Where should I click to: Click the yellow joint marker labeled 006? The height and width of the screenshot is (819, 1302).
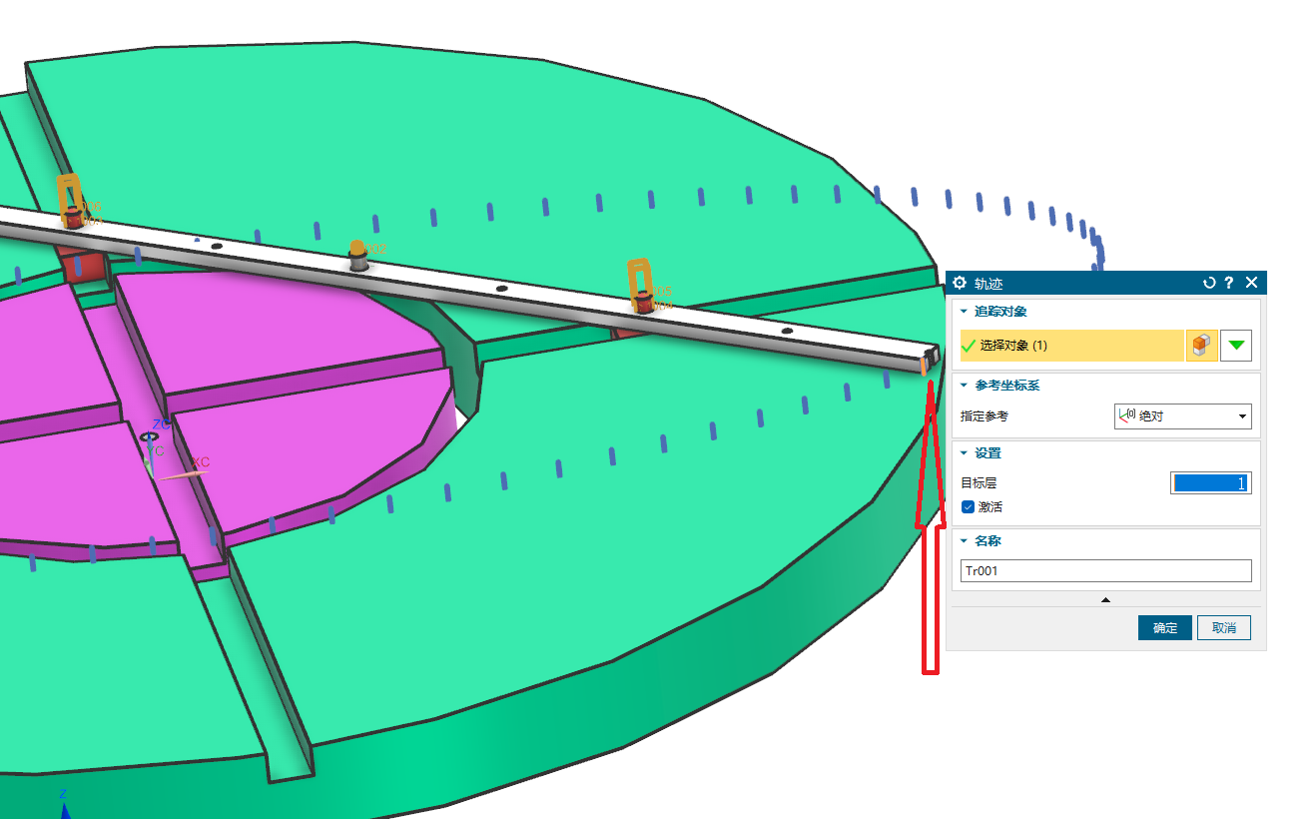[x=69, y=199]
